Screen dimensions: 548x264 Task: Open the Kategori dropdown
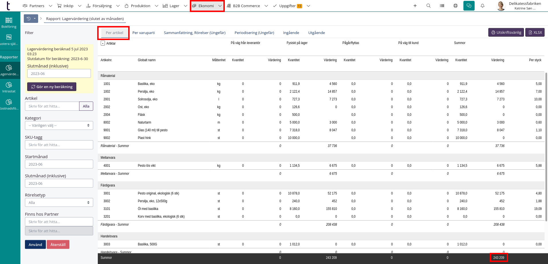point(59,125)
